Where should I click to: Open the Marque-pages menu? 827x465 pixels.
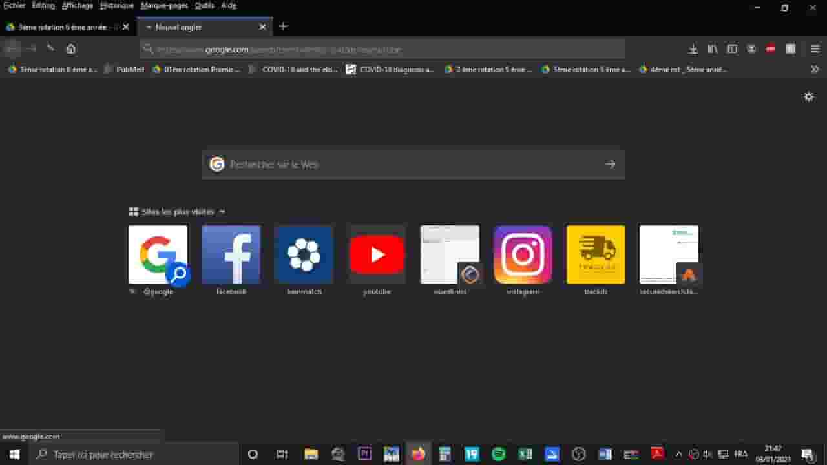(x=164, y=5)
